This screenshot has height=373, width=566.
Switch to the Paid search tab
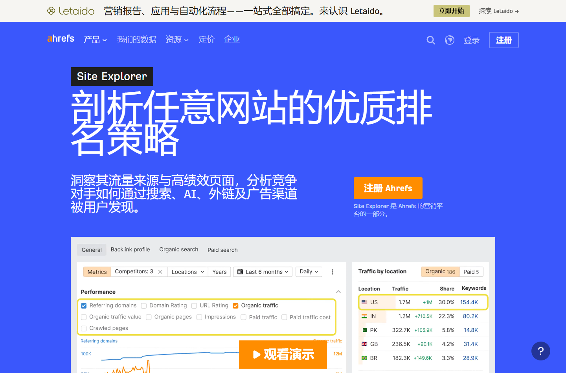222,250
